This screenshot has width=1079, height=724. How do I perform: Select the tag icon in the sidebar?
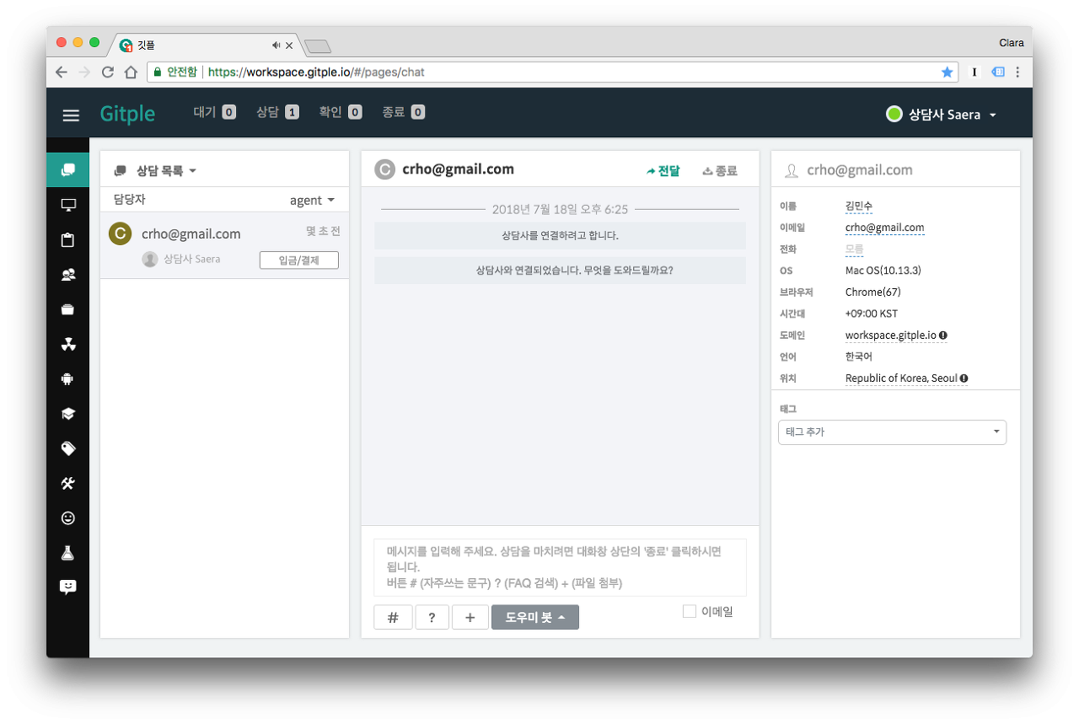click(67, 448)
